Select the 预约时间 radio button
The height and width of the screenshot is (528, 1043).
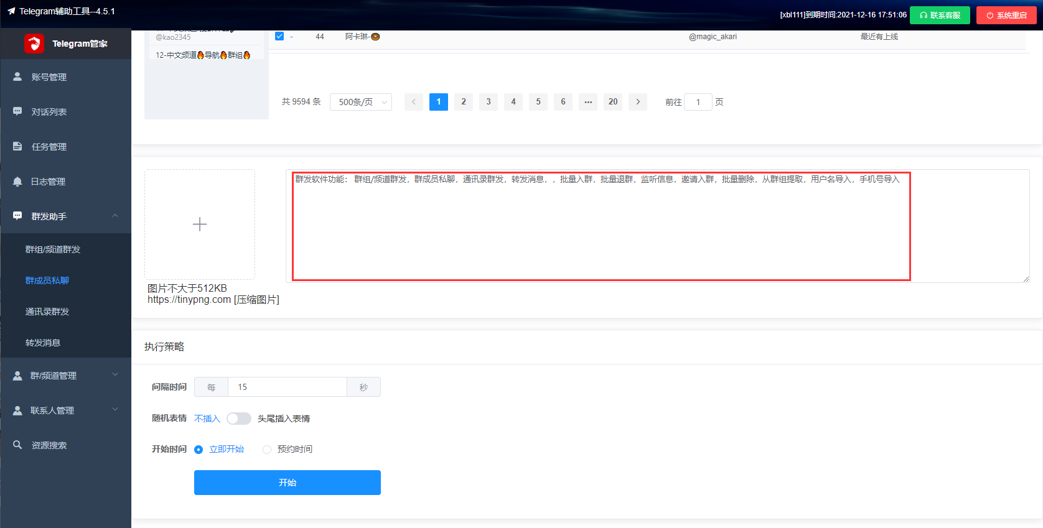267,450
